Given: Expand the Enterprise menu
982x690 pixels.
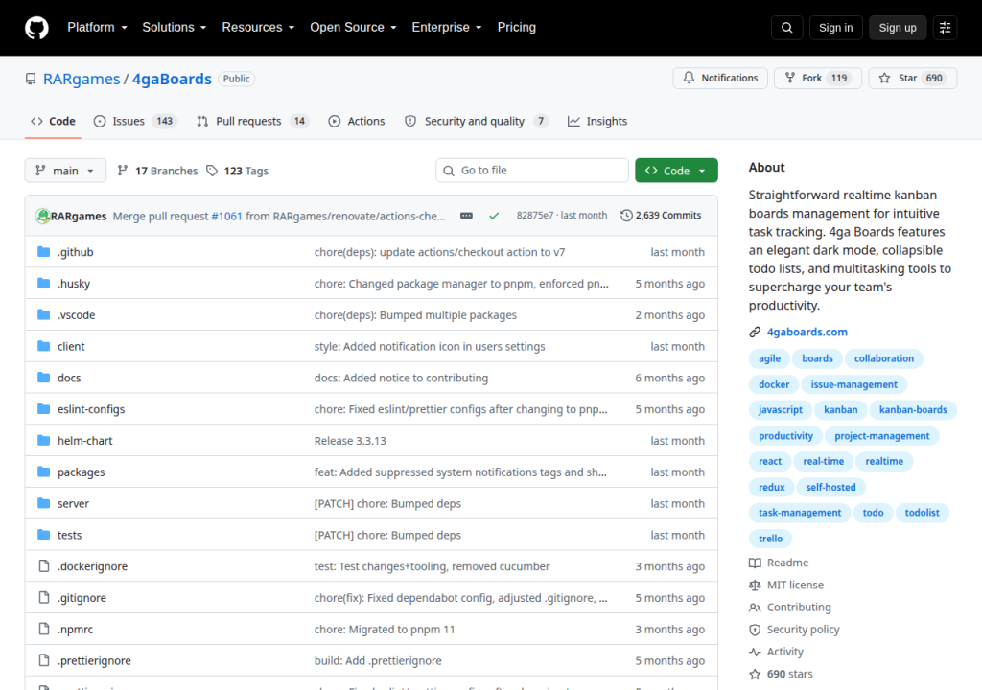Looking at the screenshot, I should 447,28.
